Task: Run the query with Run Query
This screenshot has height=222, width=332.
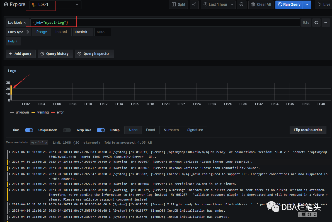Action: (289, 4)
